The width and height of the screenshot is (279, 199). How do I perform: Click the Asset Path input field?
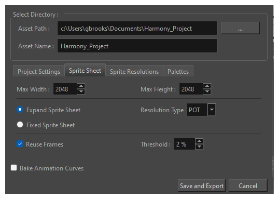point(137,29)
